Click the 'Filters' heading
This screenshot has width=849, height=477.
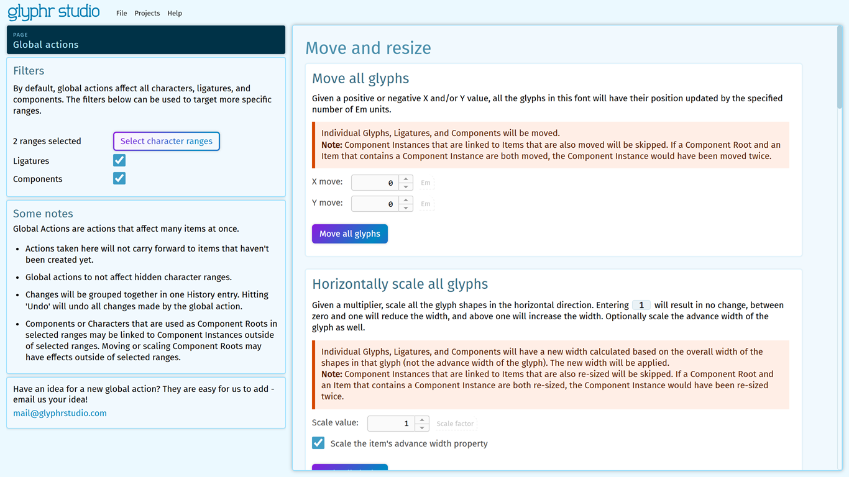tap(29, 71)
